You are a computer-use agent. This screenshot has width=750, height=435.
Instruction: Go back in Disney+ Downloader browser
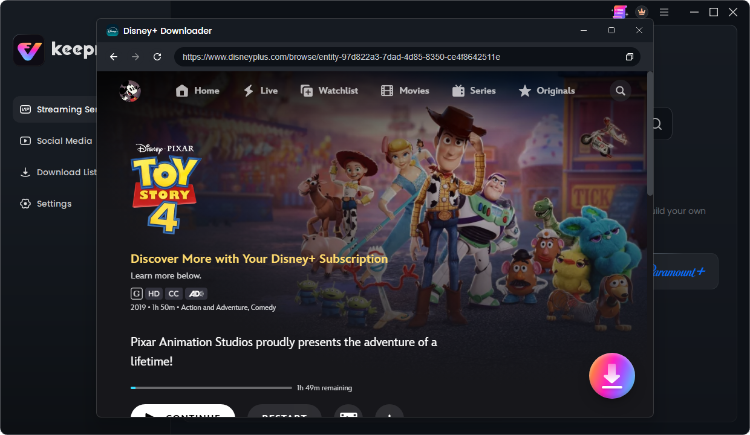(x=114, y=57)
